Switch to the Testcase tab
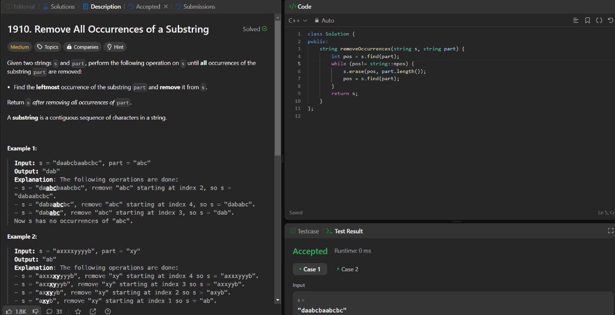615x315 pixels. click(x=304, y=232)
